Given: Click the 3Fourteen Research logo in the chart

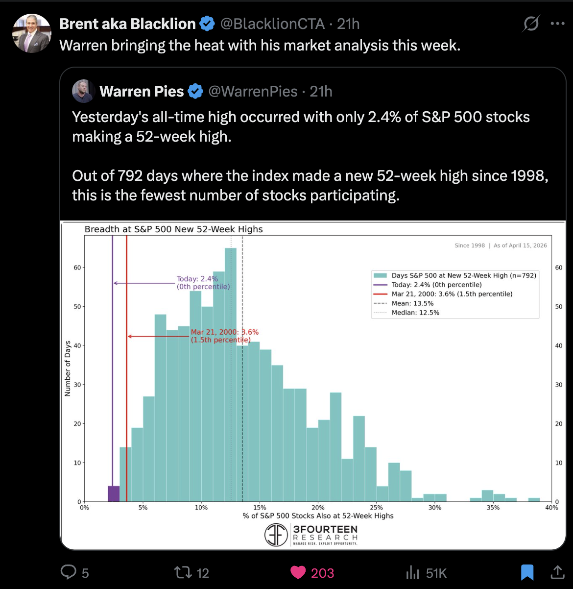Looking at the screenshot, I should 311,535.
